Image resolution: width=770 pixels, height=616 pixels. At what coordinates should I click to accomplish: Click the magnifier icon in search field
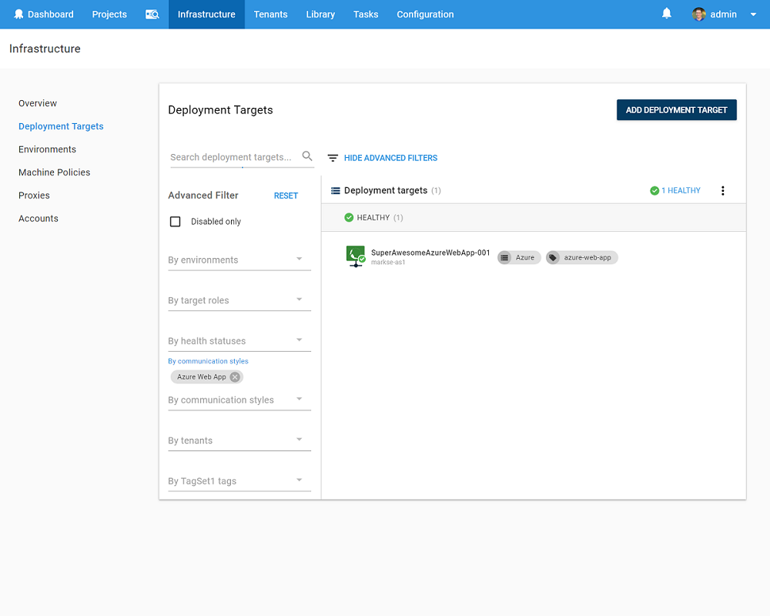coord(307,156)
